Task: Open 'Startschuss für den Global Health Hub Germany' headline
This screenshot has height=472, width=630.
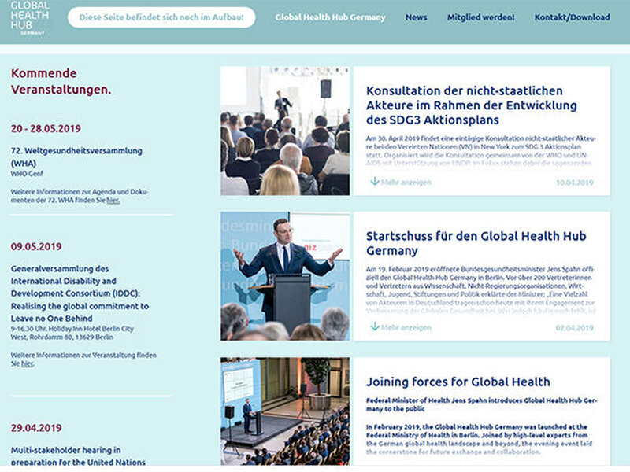Action: pos(476,243)
